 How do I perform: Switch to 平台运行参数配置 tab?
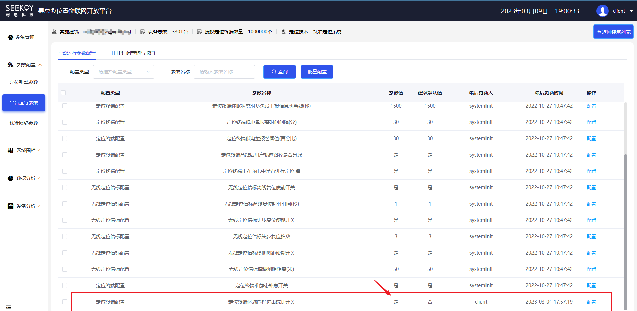(77, 53)
